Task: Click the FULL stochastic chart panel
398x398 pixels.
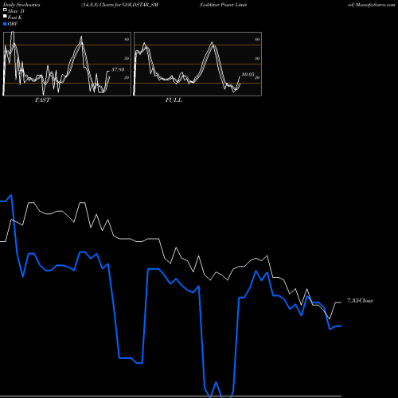Action: click(197, 64)
